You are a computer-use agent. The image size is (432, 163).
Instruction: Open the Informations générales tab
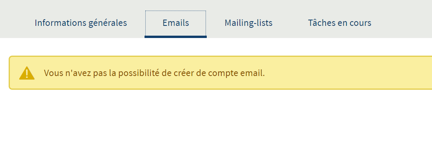pyautogui.click(x=81, y=23)
